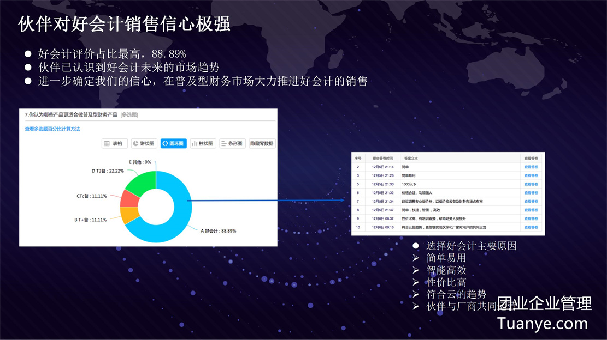Screen dimensions: 607x340
Task: Click the label 'CTc普 : 11.11%'
Action: [91, 196]
